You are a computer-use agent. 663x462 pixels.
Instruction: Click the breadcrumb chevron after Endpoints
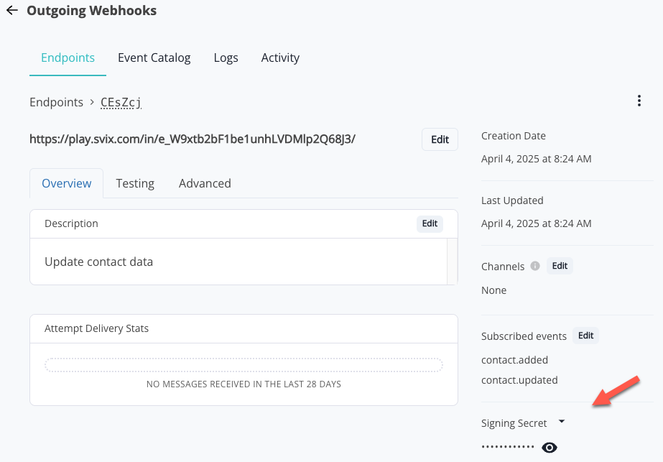[92, 102]
